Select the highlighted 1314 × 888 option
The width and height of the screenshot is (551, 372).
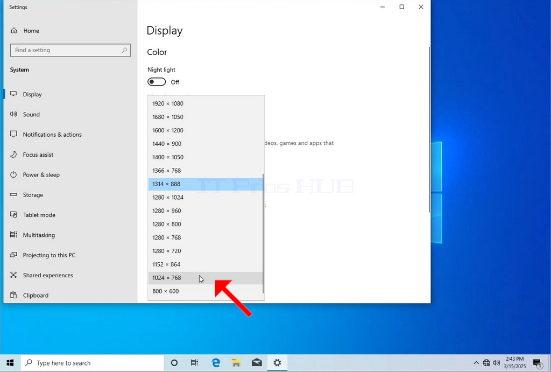[206, 184]
